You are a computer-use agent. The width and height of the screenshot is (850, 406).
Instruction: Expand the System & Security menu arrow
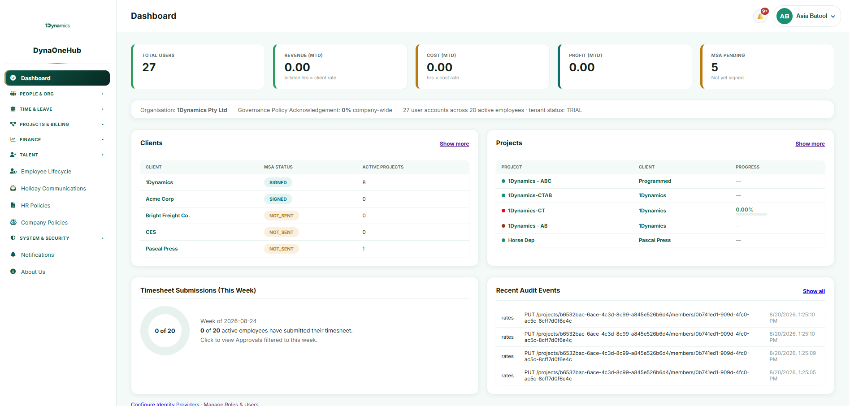coord(103,238)
